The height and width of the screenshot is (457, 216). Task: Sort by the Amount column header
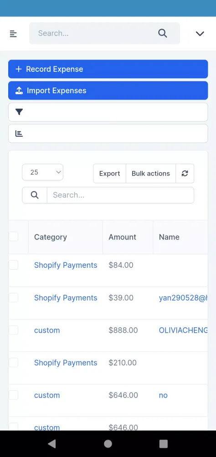coord(123,237)
